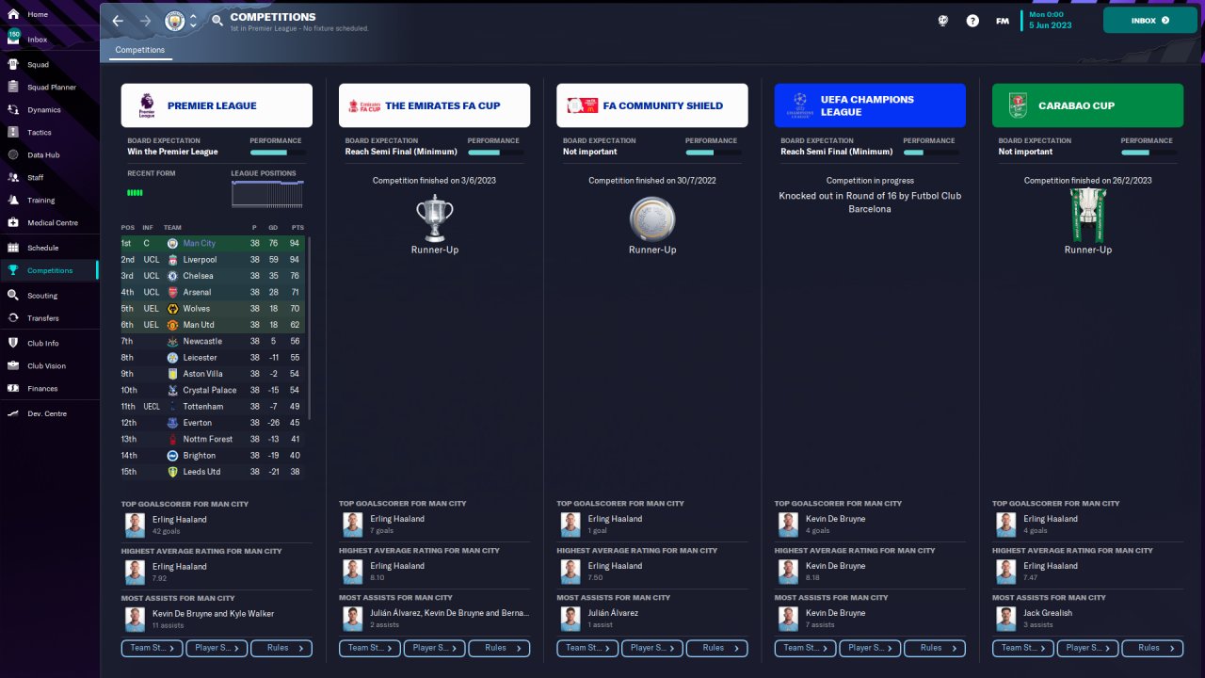Click the Community Shield Runner-Up medal
Screen dimensions: 1205x678
click(x=652, y=218)
